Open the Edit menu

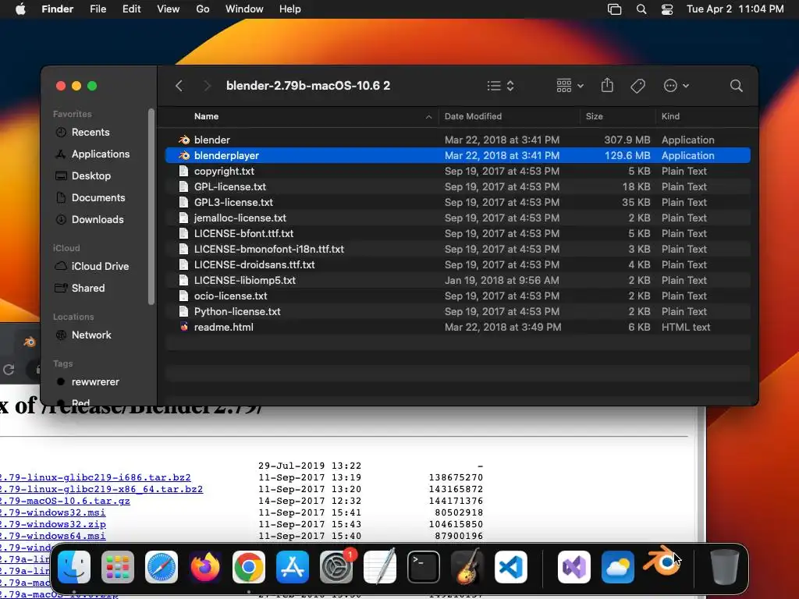click(131, 9)
